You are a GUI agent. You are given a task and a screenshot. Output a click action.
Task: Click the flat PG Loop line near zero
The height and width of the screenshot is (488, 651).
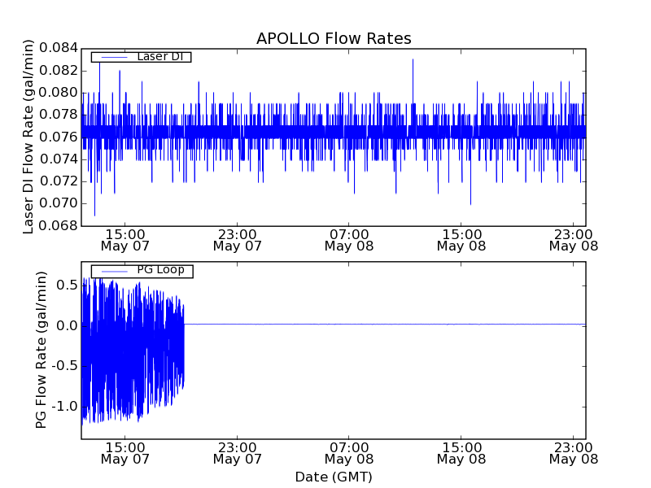(x=382, y=324)
